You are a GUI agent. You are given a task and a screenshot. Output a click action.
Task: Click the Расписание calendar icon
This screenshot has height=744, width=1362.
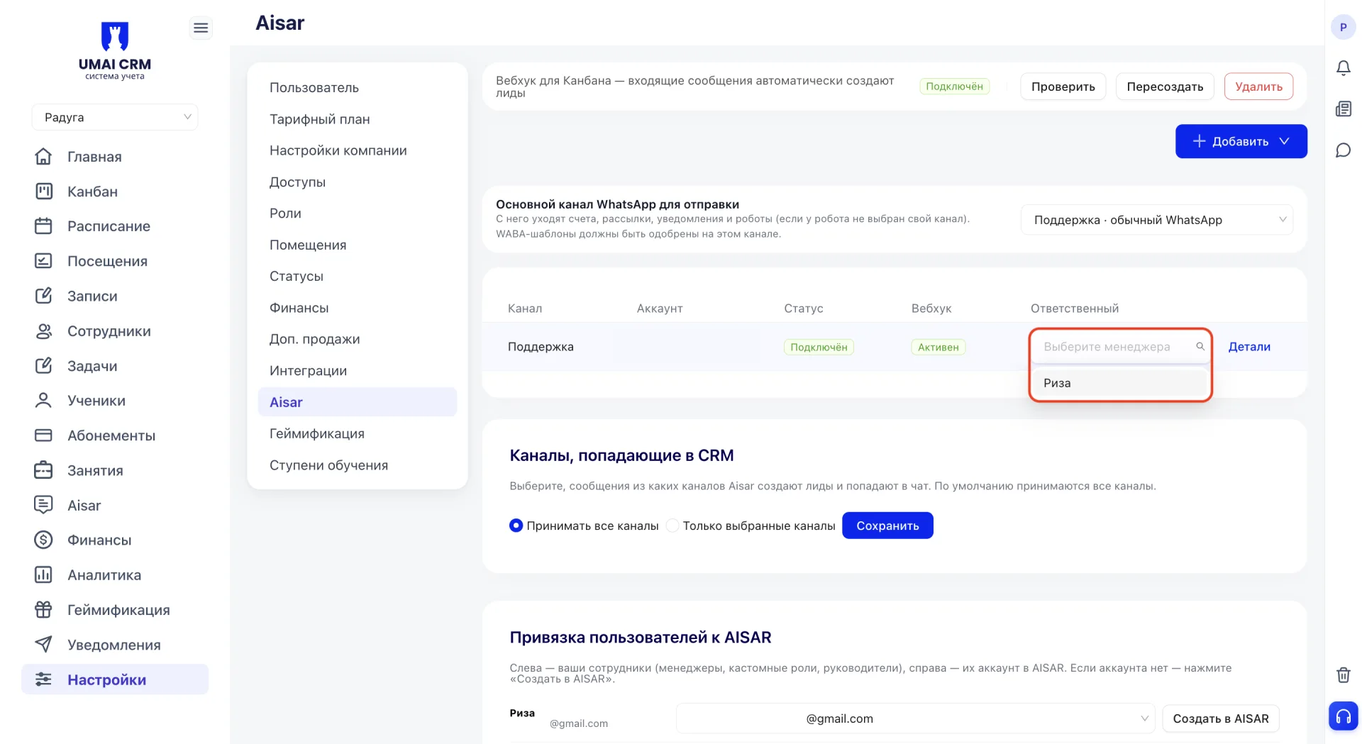(43, 226)
